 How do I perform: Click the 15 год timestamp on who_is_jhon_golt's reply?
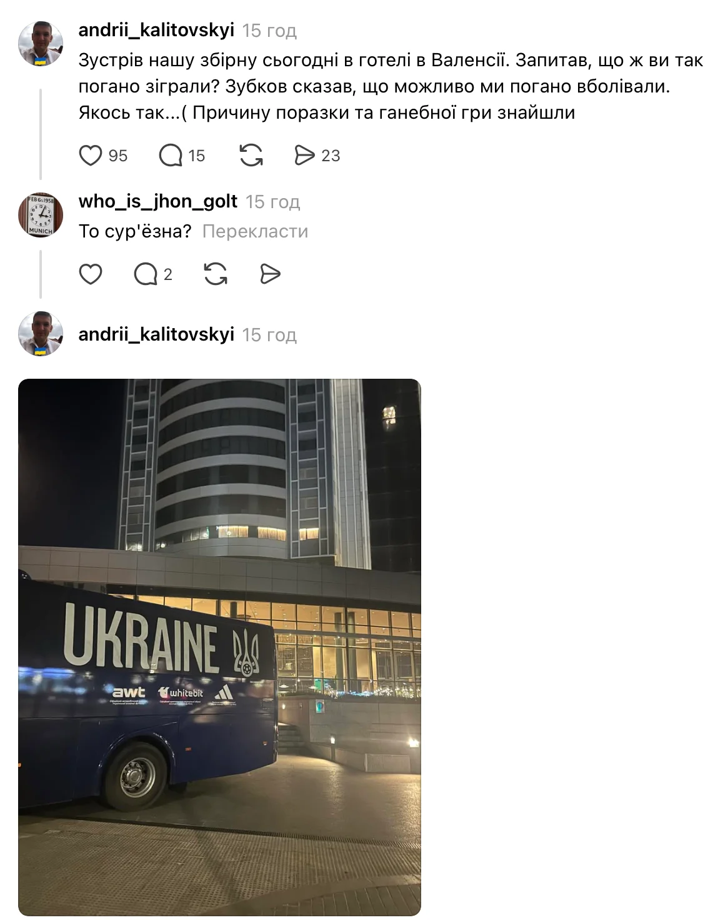[273, 202]
